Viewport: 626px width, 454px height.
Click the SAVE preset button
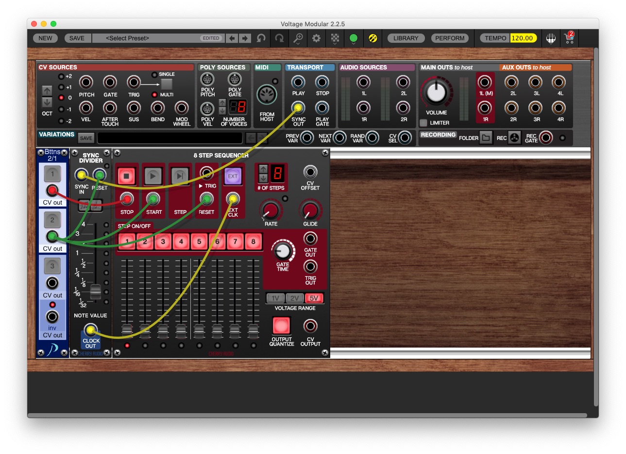77,38
